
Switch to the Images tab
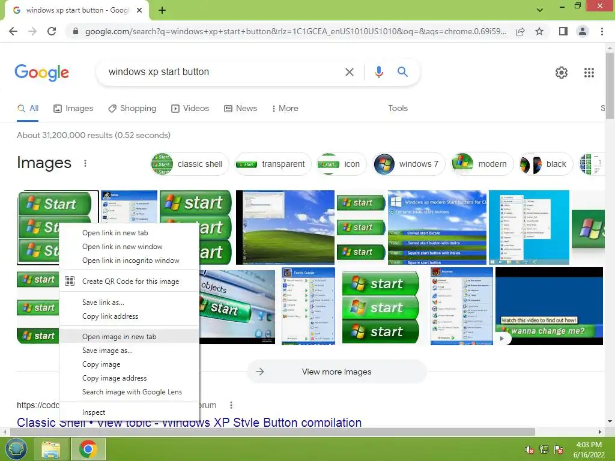click(73, 109)
